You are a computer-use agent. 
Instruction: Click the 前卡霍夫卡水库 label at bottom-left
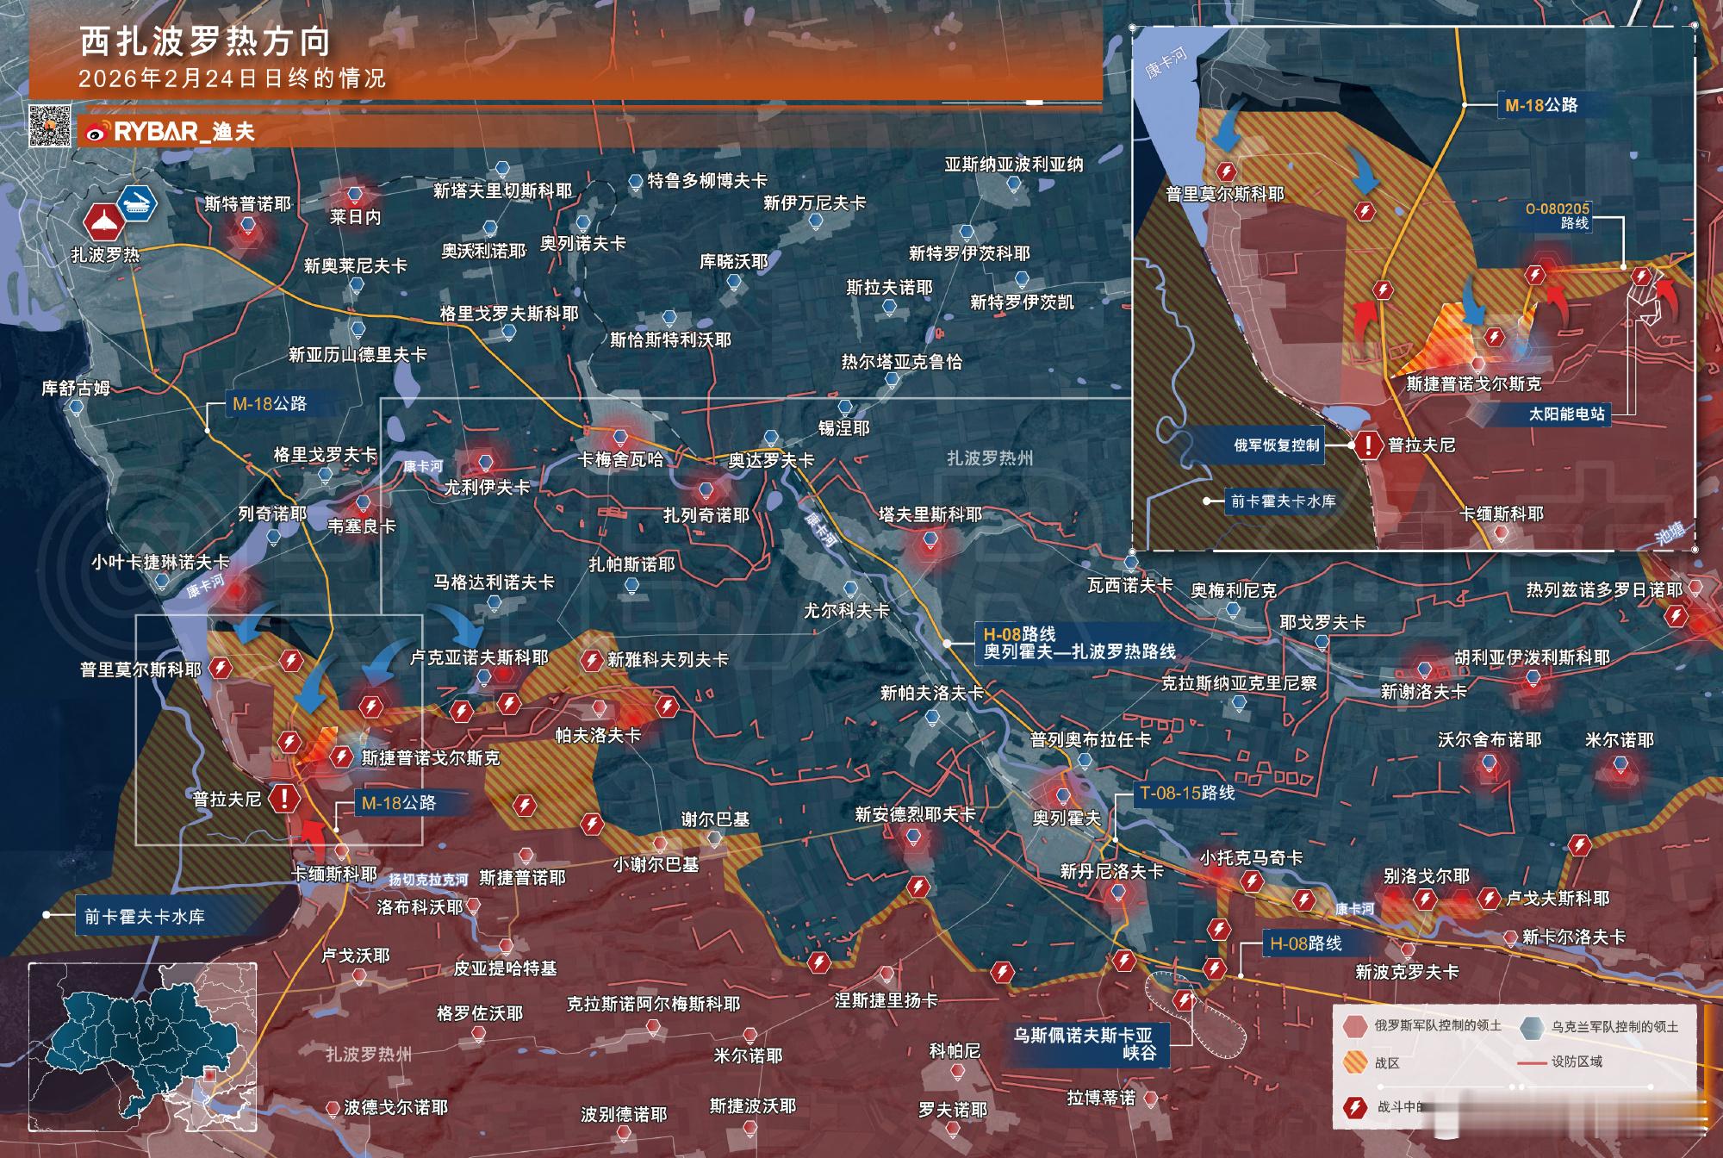pyautogui.click(x=144, y=916)
